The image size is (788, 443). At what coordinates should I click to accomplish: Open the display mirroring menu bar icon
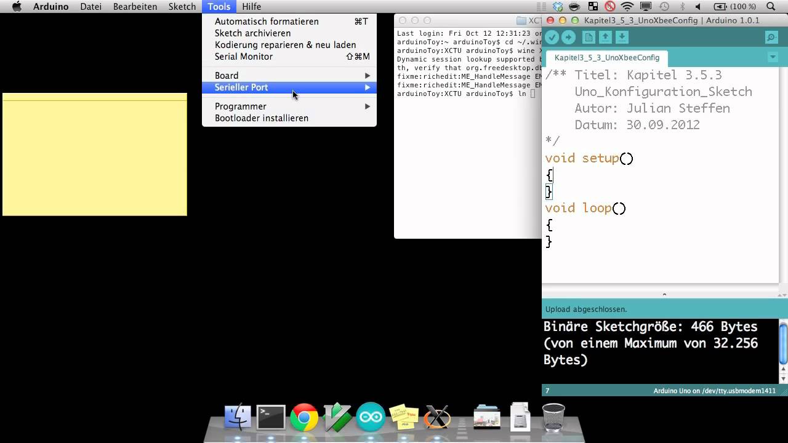[646, 6]
